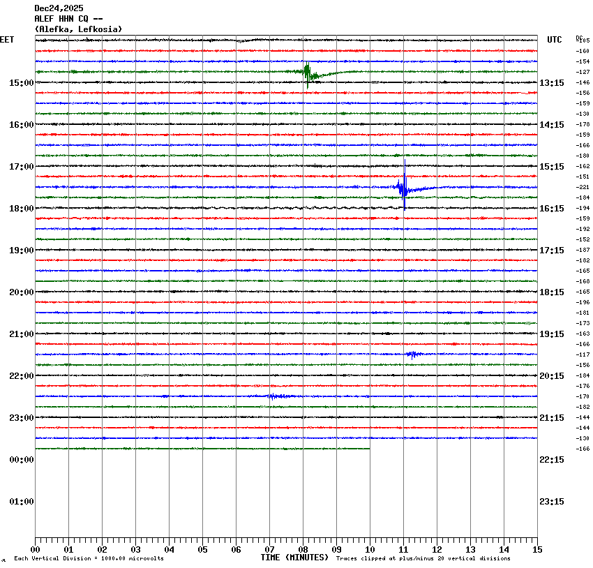Click the 08 minute tick label
Image resolution: width=593 pixels, height=568 pixels.
[x=303, y=550]
